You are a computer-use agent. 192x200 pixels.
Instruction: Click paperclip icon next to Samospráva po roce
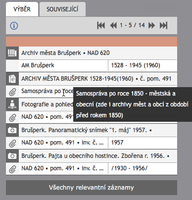tap(12, 92)
